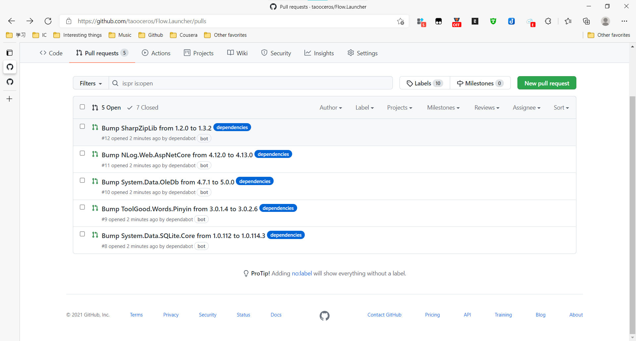Click the search magnifier icon in filter box
The image size is (636, 341).
115,83
